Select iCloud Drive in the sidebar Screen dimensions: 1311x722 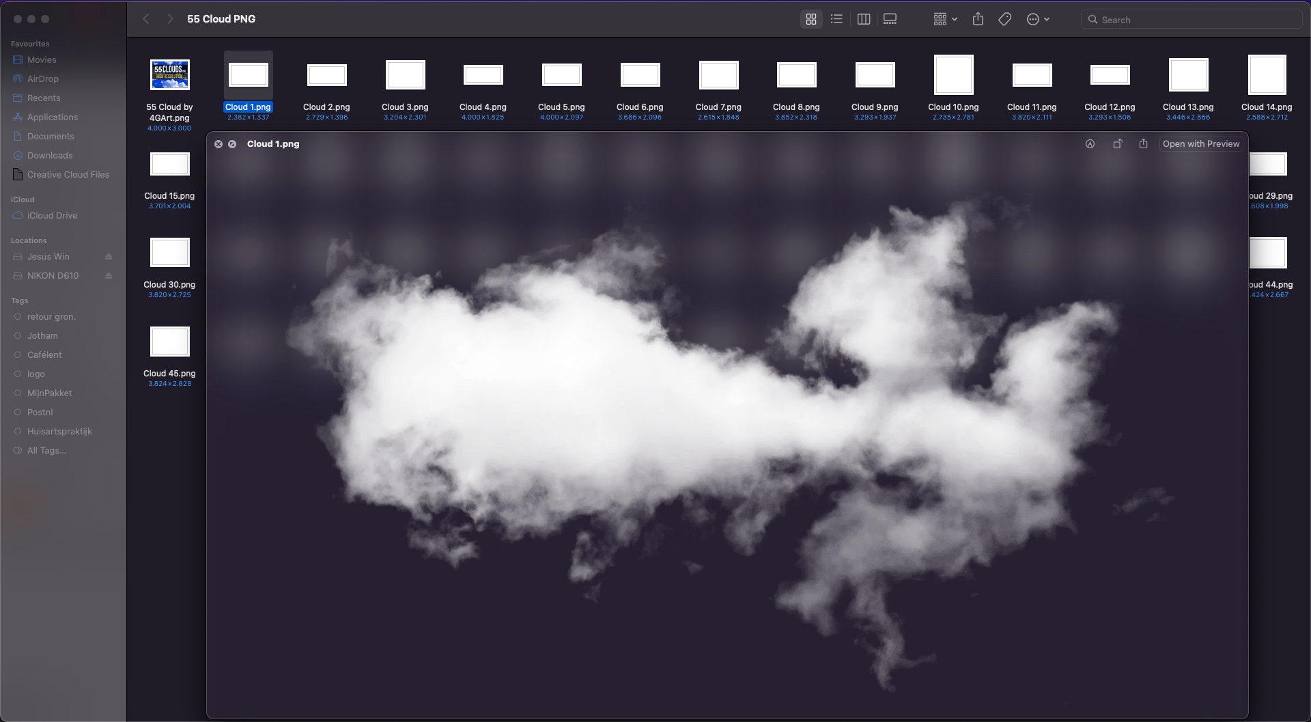51,215
